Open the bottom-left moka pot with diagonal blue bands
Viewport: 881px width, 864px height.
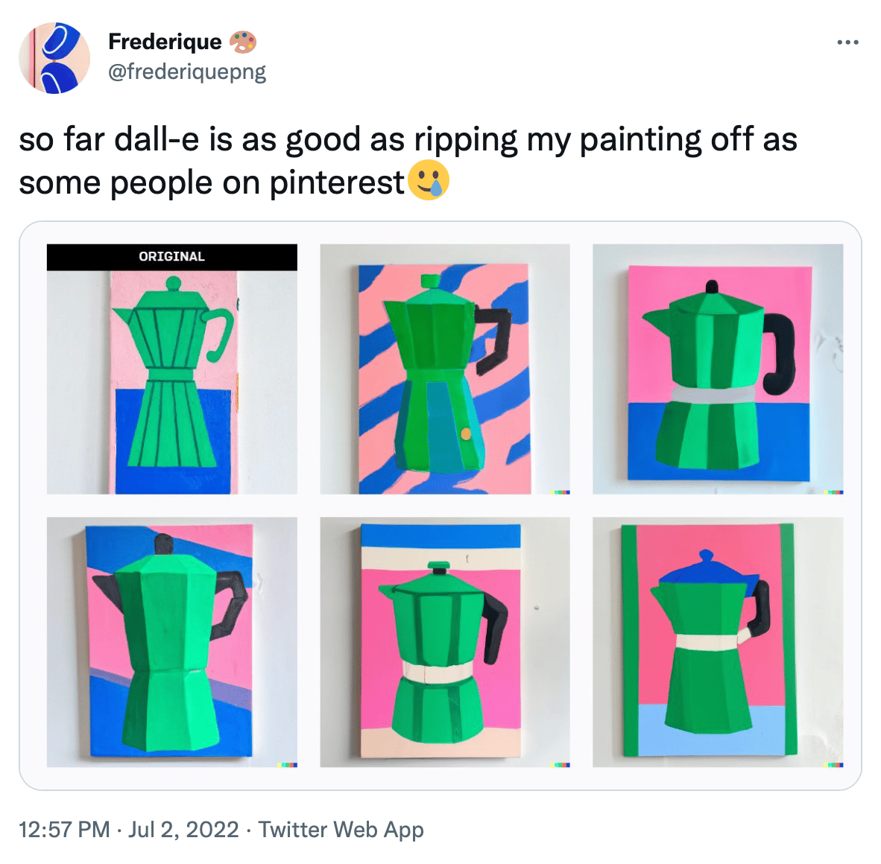click(x=172, y=642)
